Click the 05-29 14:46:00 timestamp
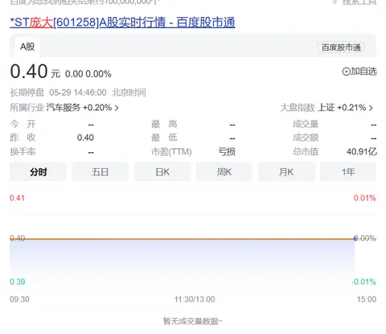This screenshot has width=386, height=334. (78, 93)
